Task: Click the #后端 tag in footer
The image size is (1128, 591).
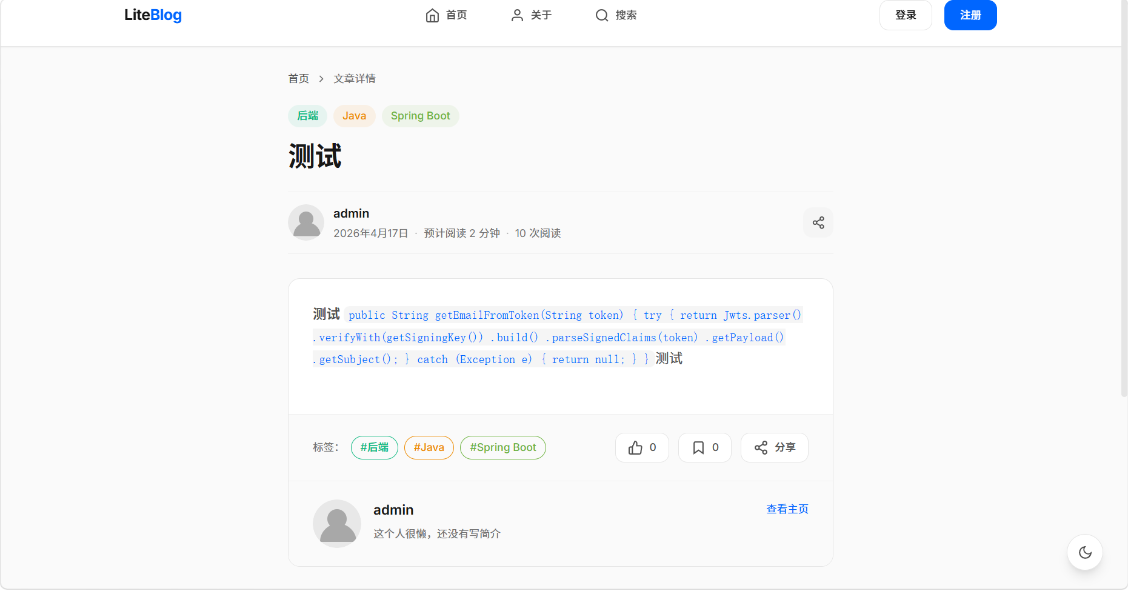Action: (374, 447)
